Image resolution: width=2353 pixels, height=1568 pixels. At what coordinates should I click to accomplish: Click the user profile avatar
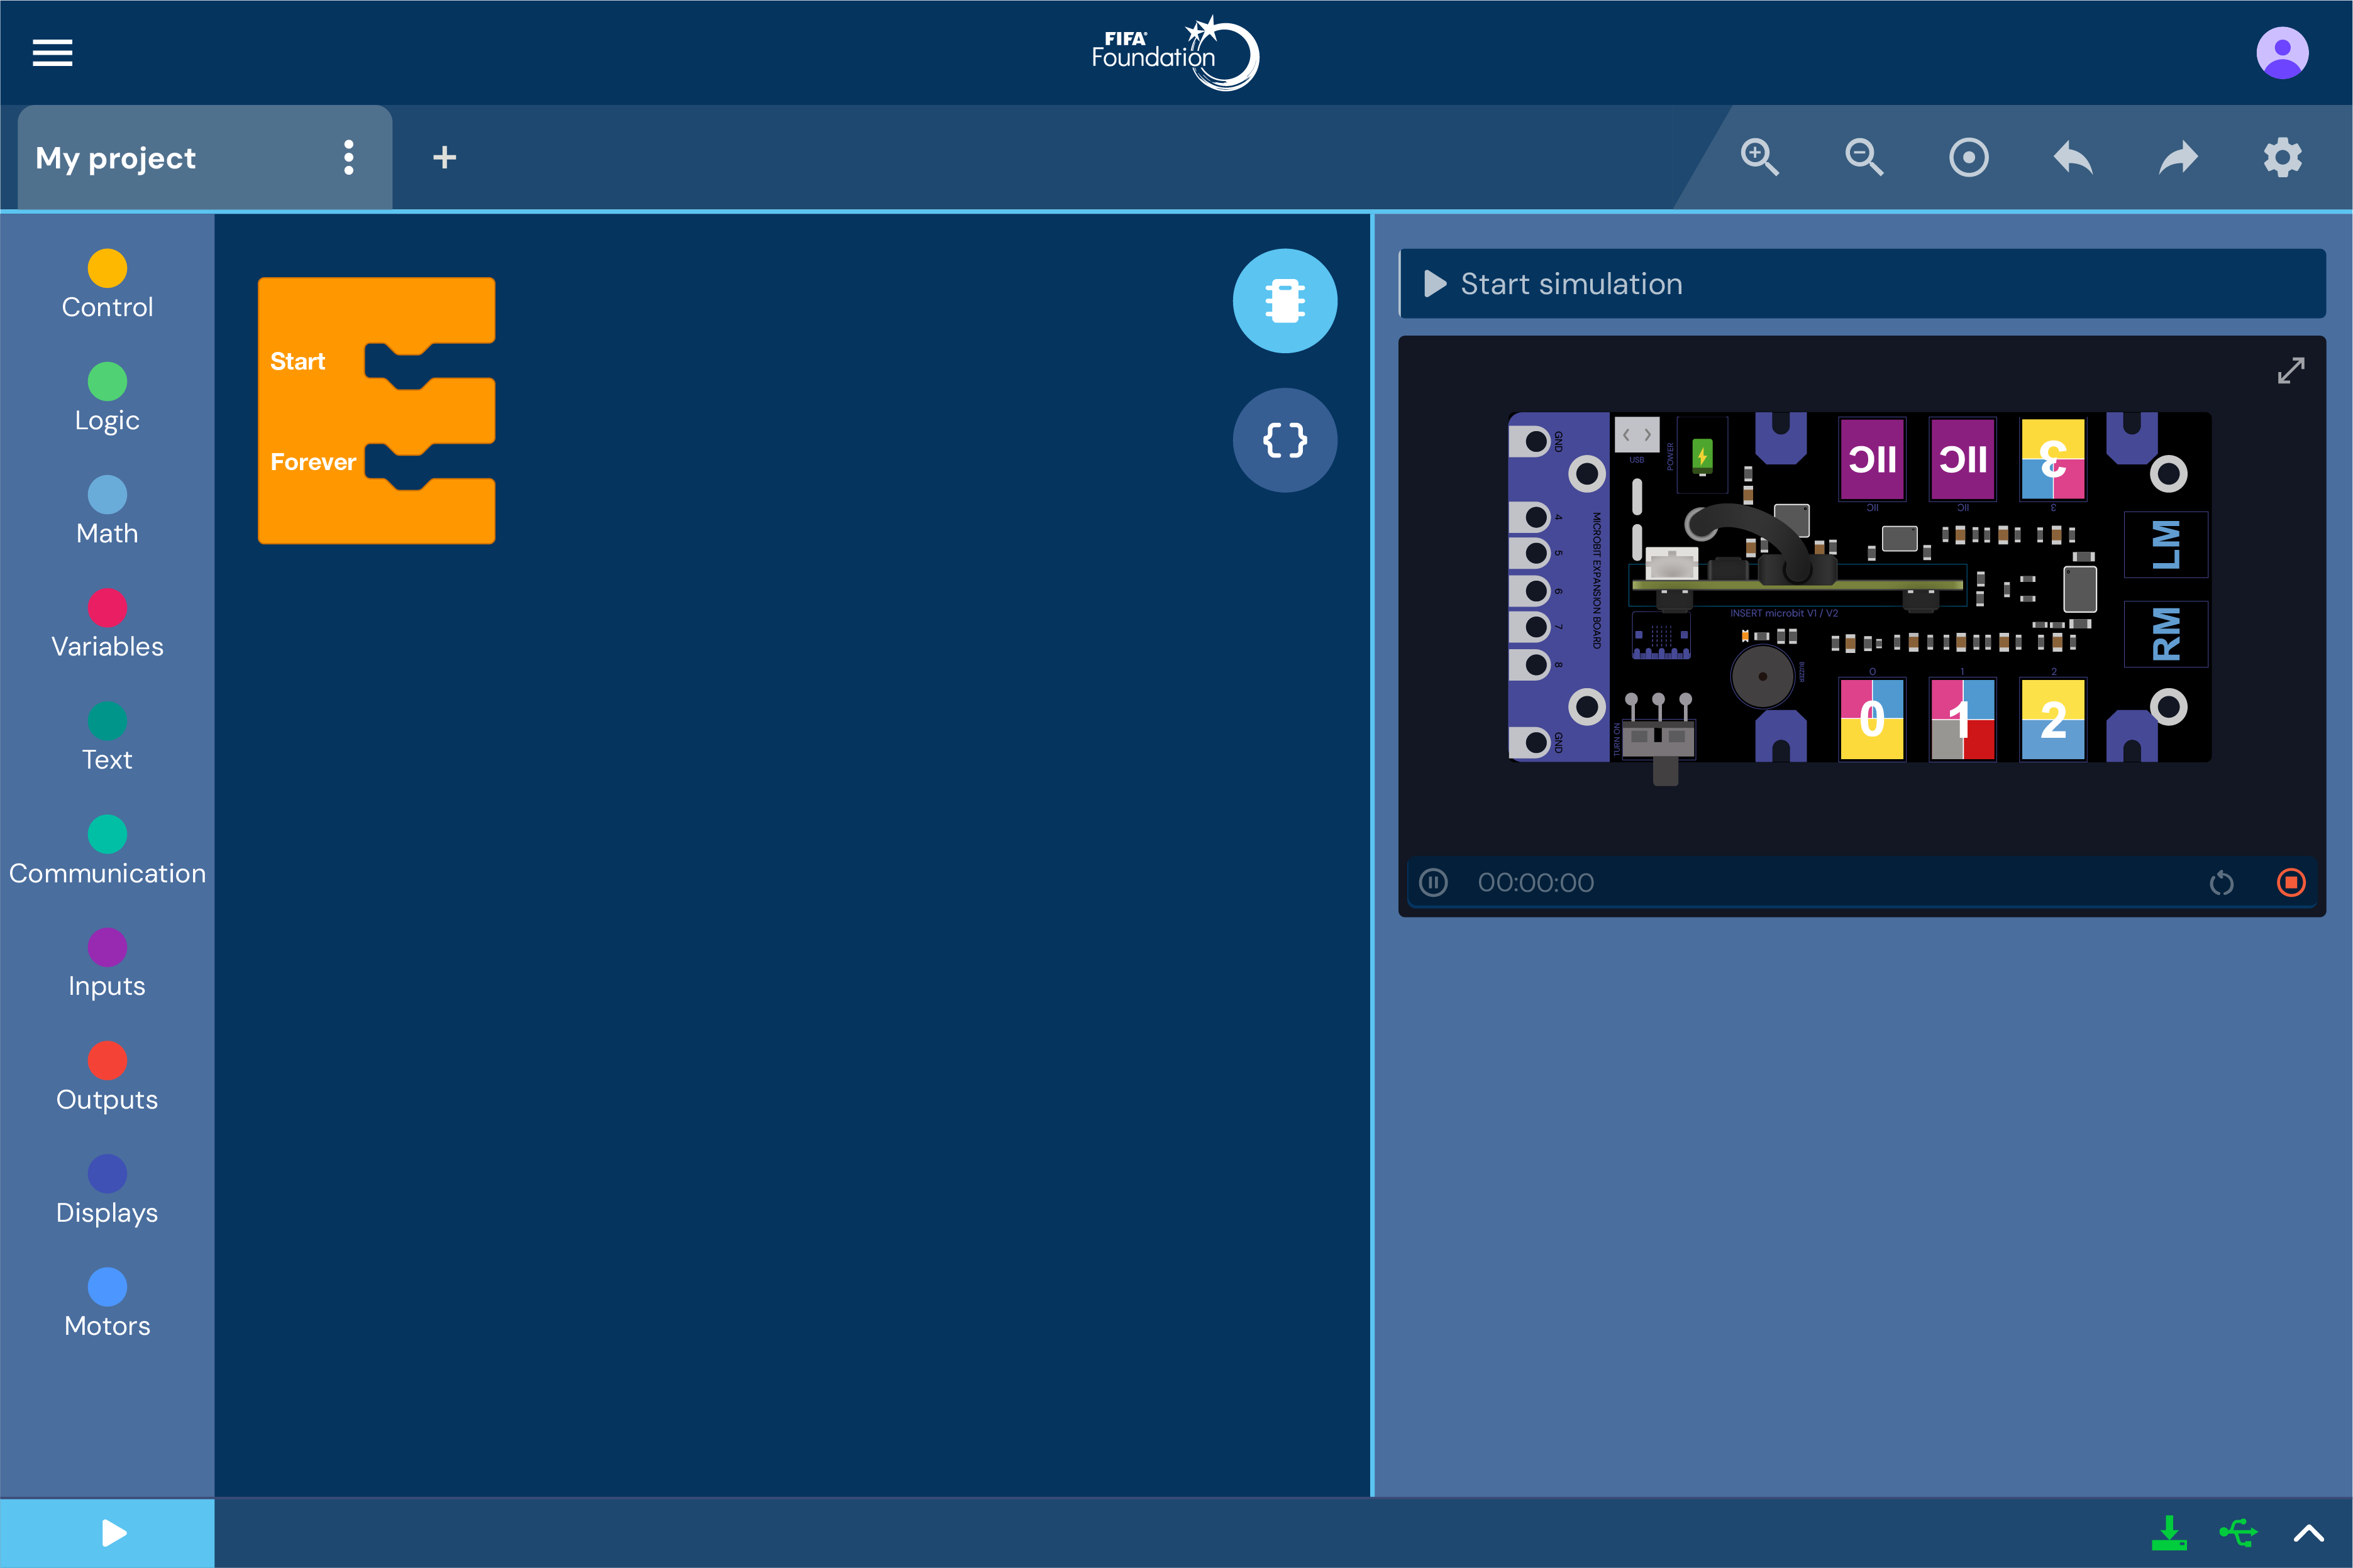coord(2281,53)
